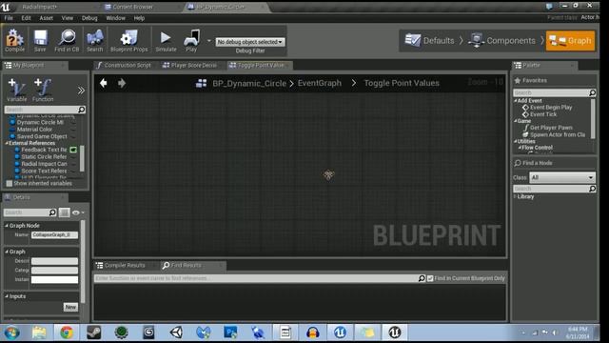Open Play options dropdown arrow
Viewport: 609px width, 343px height.
(209, 40)
